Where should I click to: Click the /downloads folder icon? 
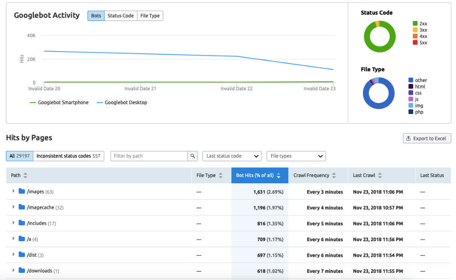coord(22,270)
